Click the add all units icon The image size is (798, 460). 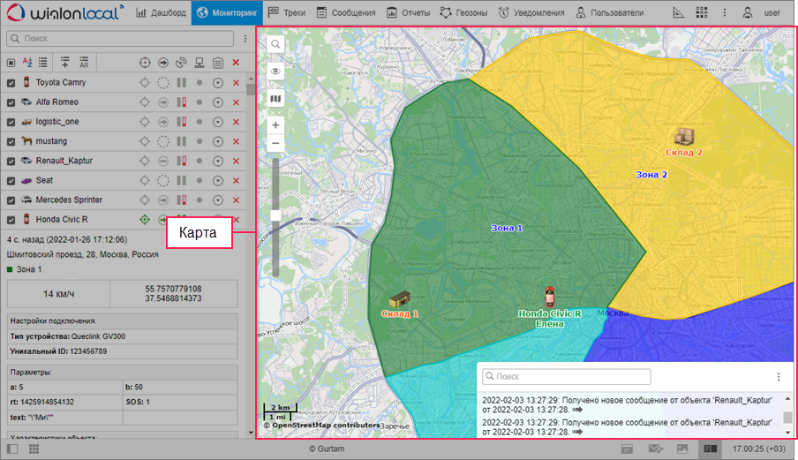tap(84, 63)
